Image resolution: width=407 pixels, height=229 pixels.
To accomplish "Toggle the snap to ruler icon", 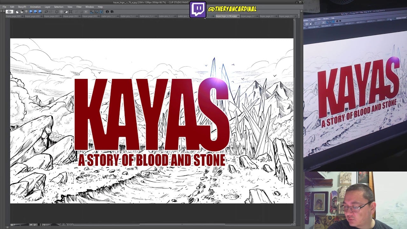I will coord(92,12).
